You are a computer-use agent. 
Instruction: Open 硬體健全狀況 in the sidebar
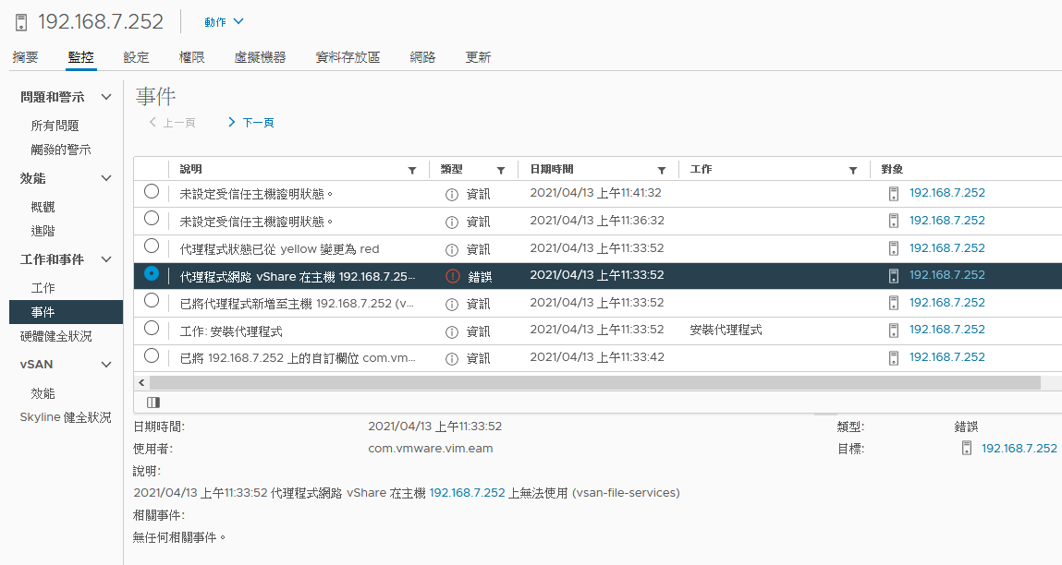click(x=55, y=336)
